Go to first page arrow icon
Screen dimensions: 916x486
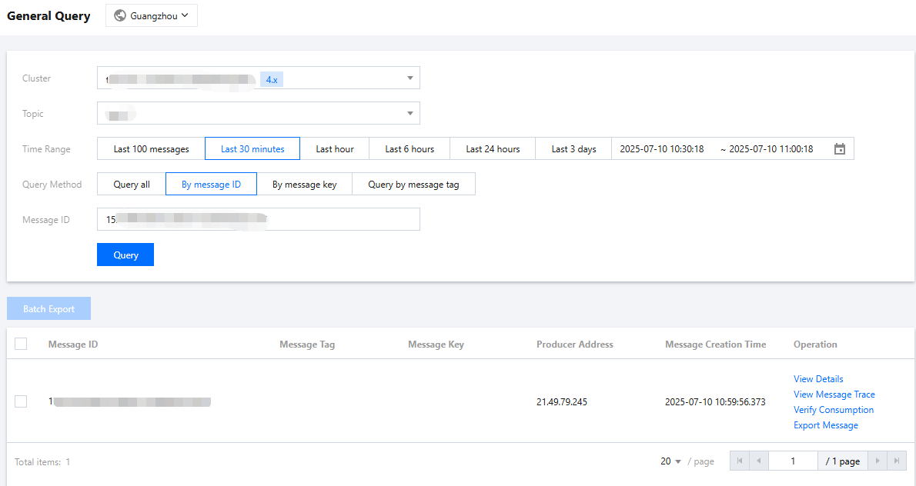[x=739, y=461]
